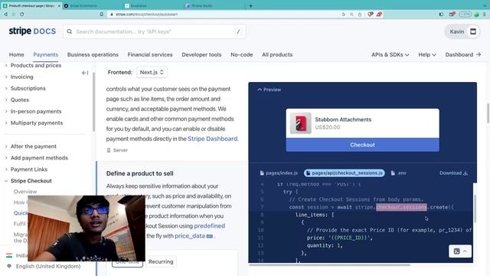Open the Business operations tab
This screenshot has height=276, width=490.
[93, 54]
